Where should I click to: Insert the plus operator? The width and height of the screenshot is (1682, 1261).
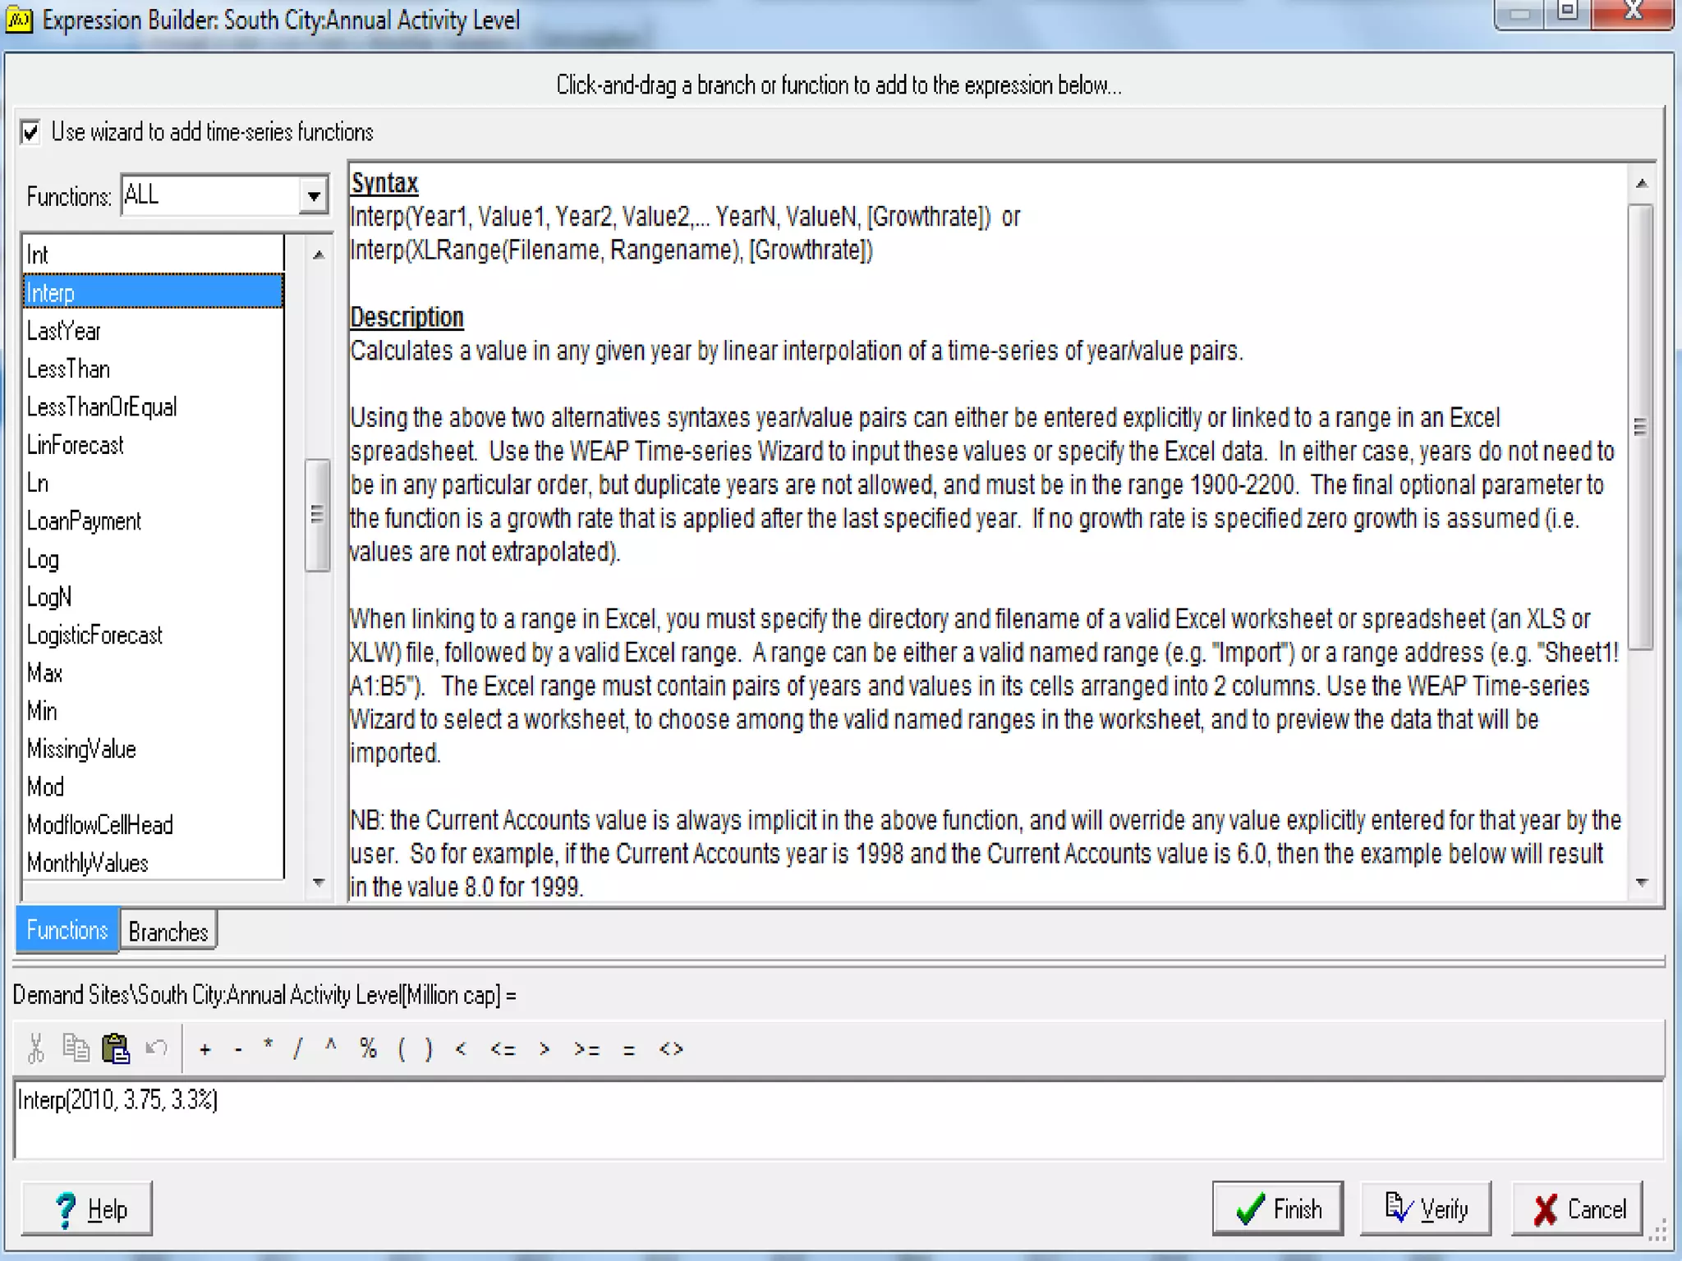[205, 1049]
